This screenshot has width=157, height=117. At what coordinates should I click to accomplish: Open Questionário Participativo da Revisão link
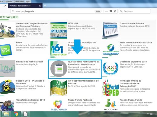point(84,63)
